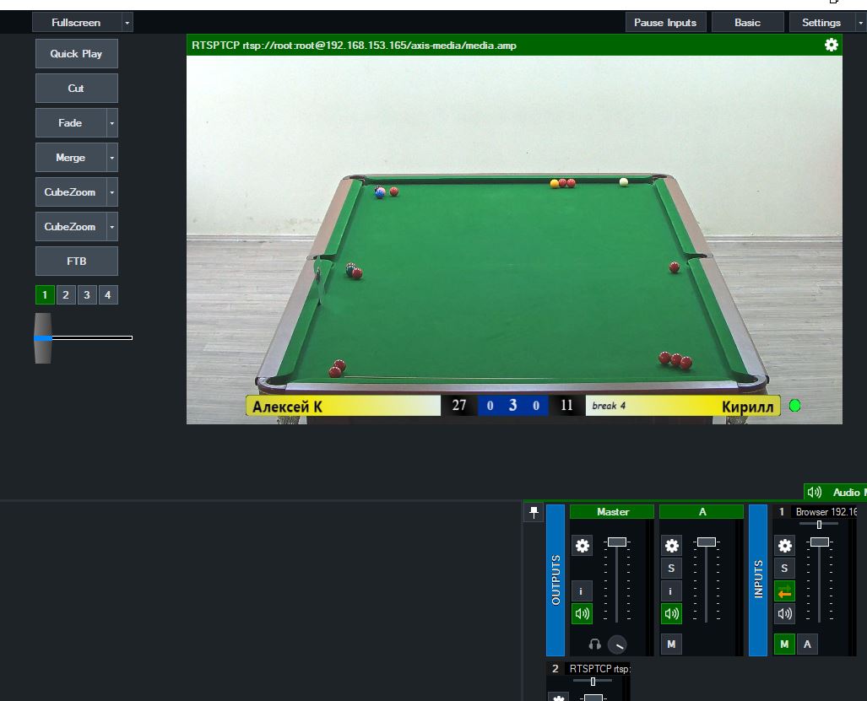Click the headphones icon under Master
The image size is (867, 701).
click(594, 644)
